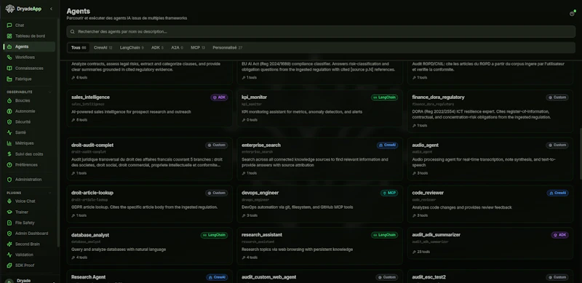This screenshot has height=283, width=582.
Task: Select the Personnalisé filter tab
Action: [x=228, y=47]
